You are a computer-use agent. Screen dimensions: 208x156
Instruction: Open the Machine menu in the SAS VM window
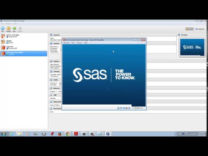66,43
